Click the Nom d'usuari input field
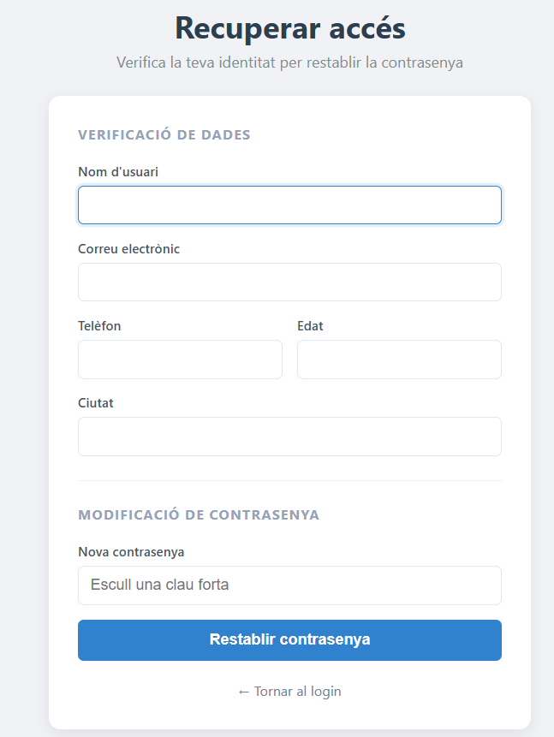554x737 pixels. point(289,205)
